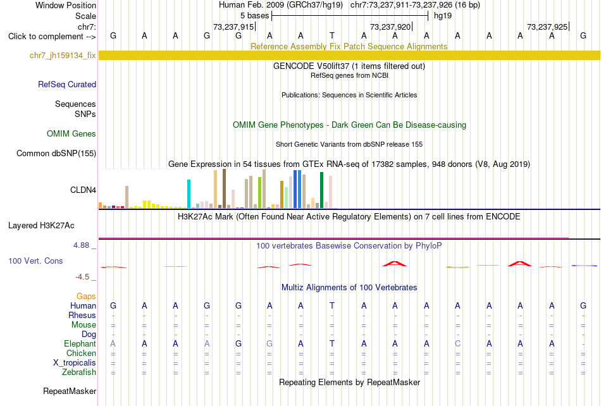The height and width of the screenshot is (406, 601).
Task: Click the pink H3K27Ac signal line
Action: point(333,238)
